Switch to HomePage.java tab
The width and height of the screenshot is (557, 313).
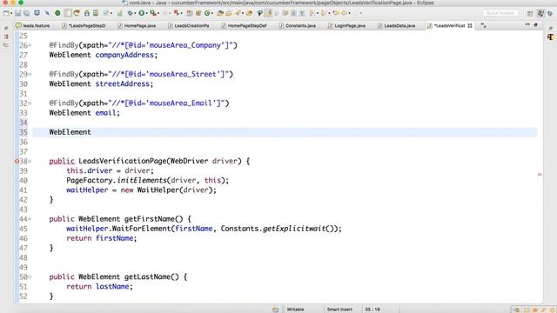[x=137, y=25]
